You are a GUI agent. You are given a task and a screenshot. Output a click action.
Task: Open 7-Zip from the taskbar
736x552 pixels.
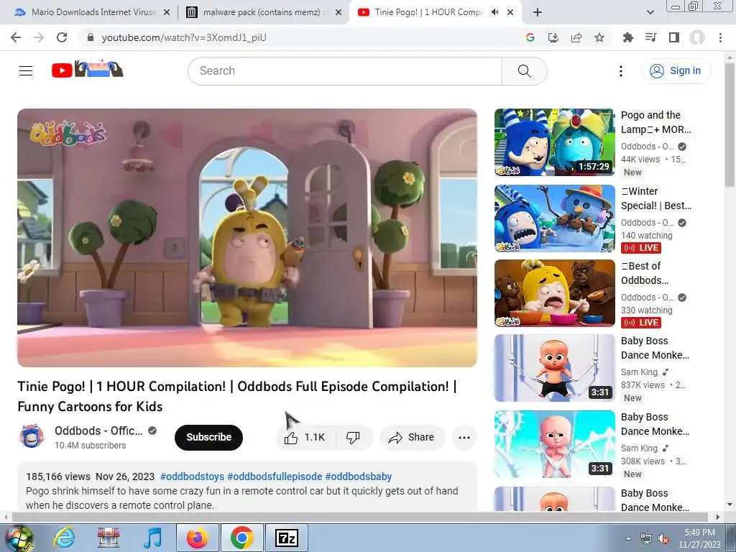pos(287,538)
